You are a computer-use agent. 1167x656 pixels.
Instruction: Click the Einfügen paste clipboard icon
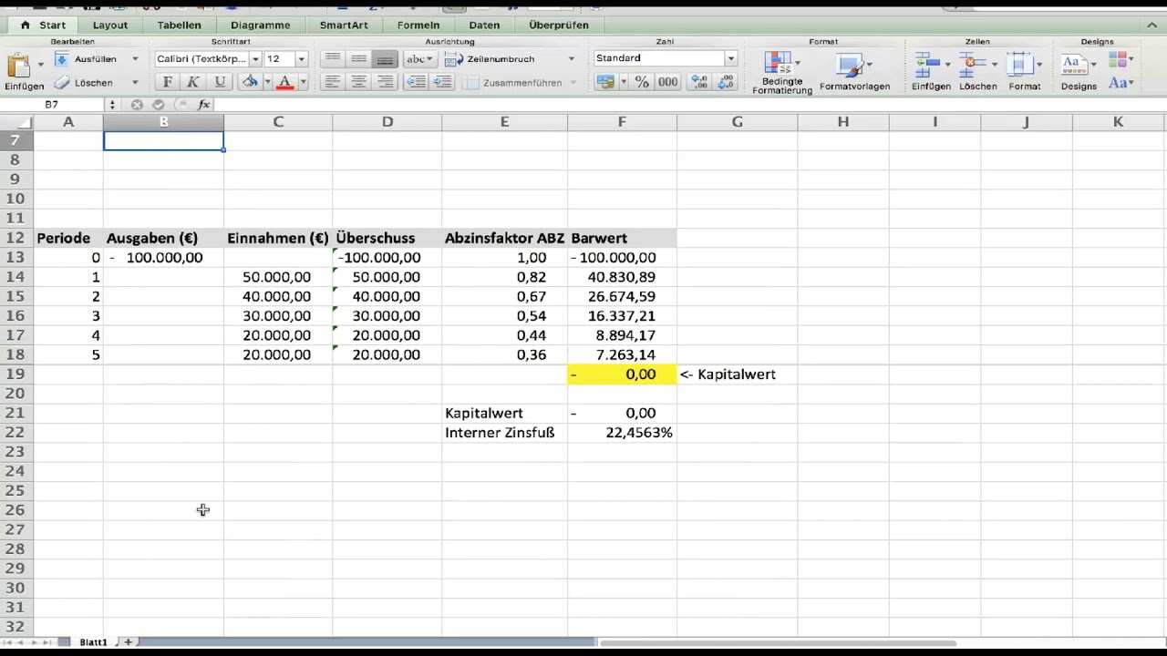[18, 67]
